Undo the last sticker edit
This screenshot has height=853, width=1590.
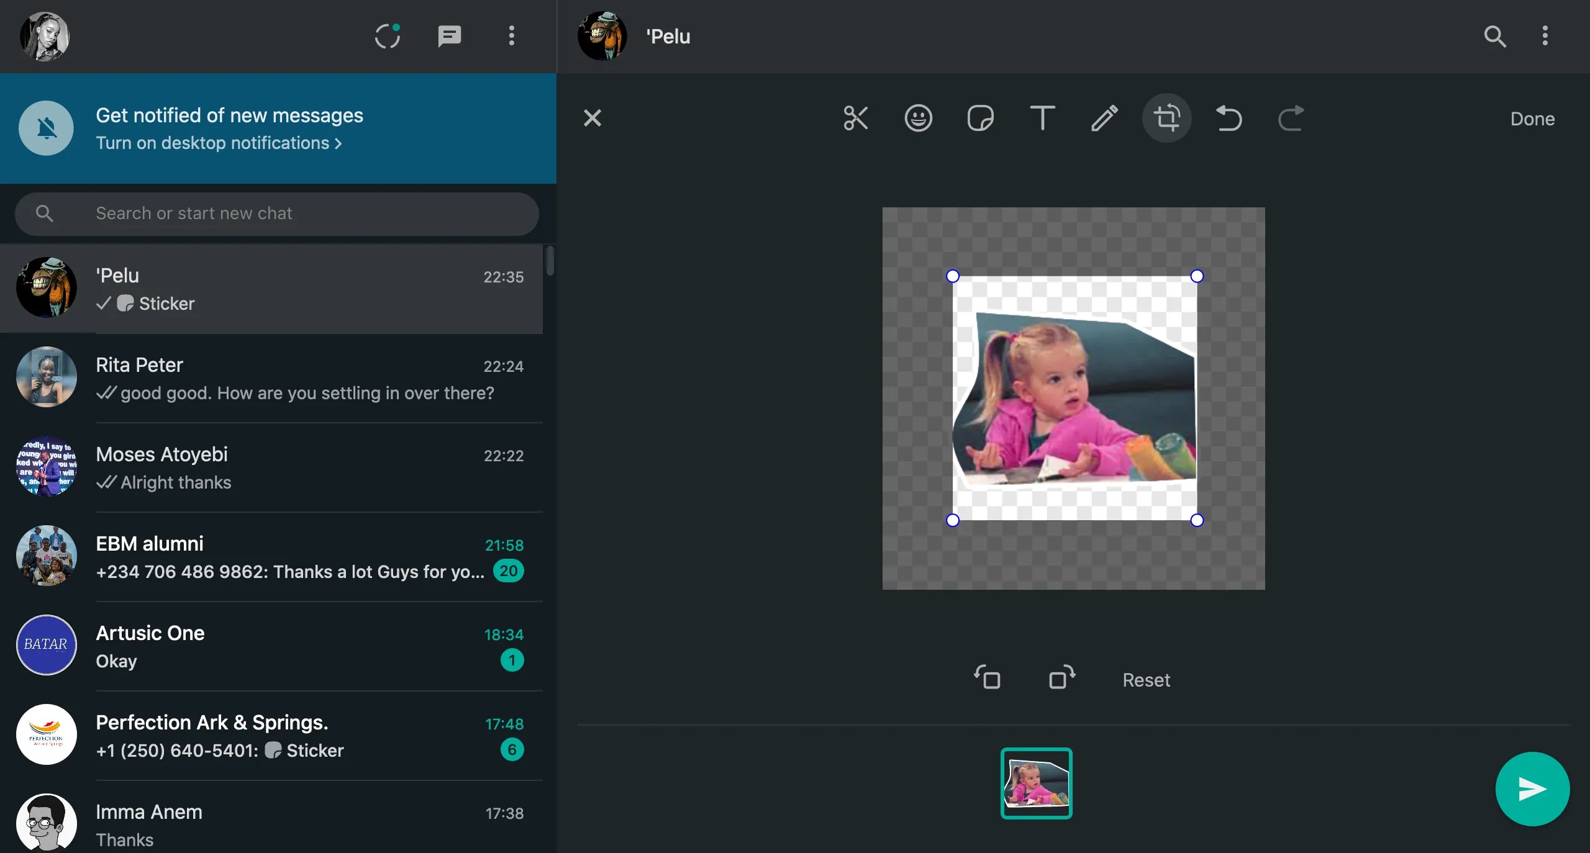pos(1229,119)
